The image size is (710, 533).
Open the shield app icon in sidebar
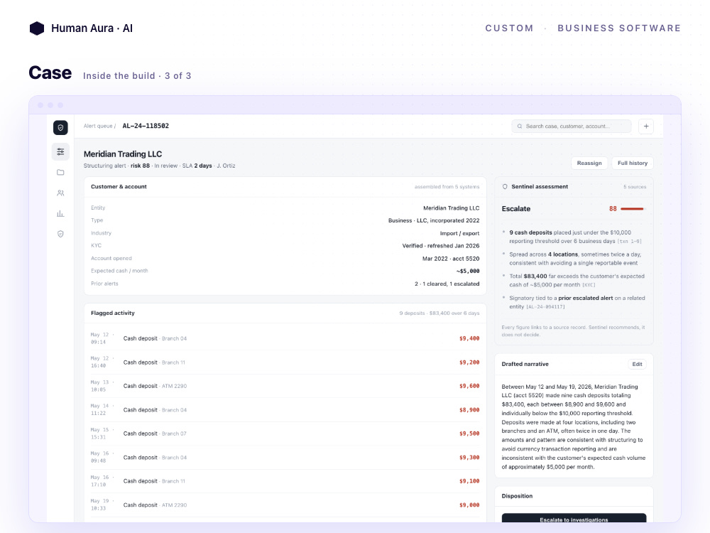click(60, 128)
